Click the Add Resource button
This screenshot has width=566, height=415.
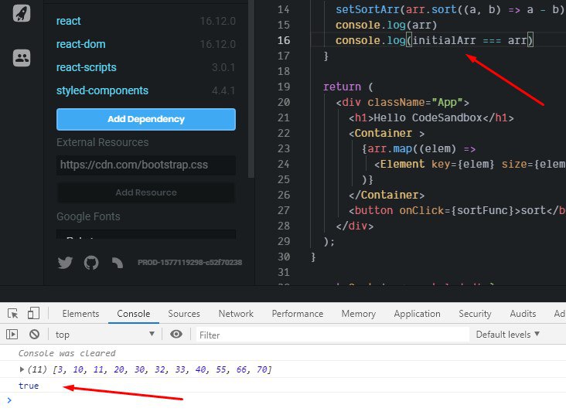pos(146,192)
